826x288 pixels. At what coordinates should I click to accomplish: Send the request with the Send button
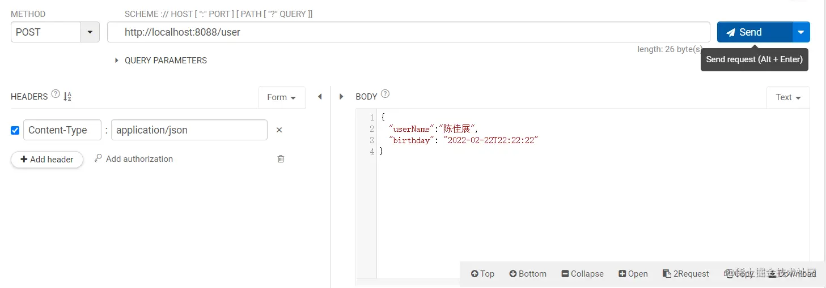(754, 32)
